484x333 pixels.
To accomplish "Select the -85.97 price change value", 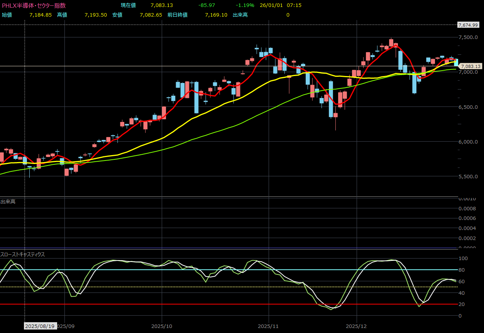I will (x=207, y=5).
